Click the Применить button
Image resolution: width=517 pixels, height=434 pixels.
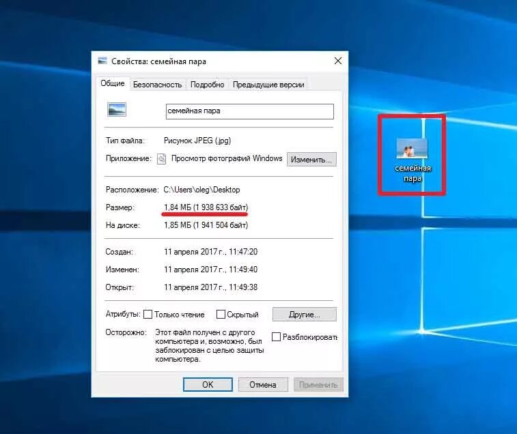pos(318,385)
